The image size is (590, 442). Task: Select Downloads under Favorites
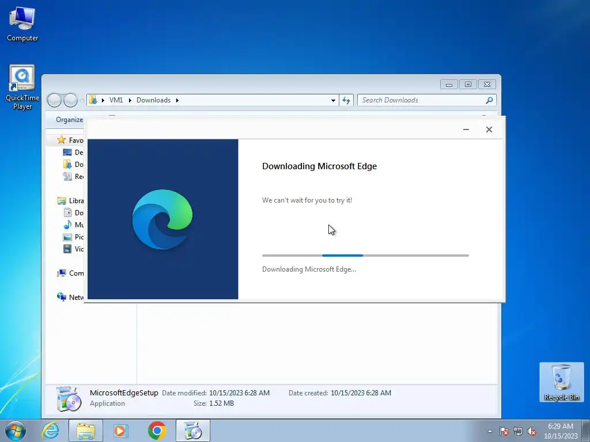point(73,164)
